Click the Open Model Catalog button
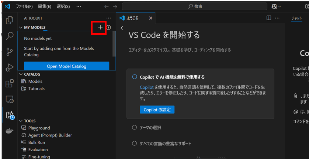309x159 pixels. click(67, 66)
